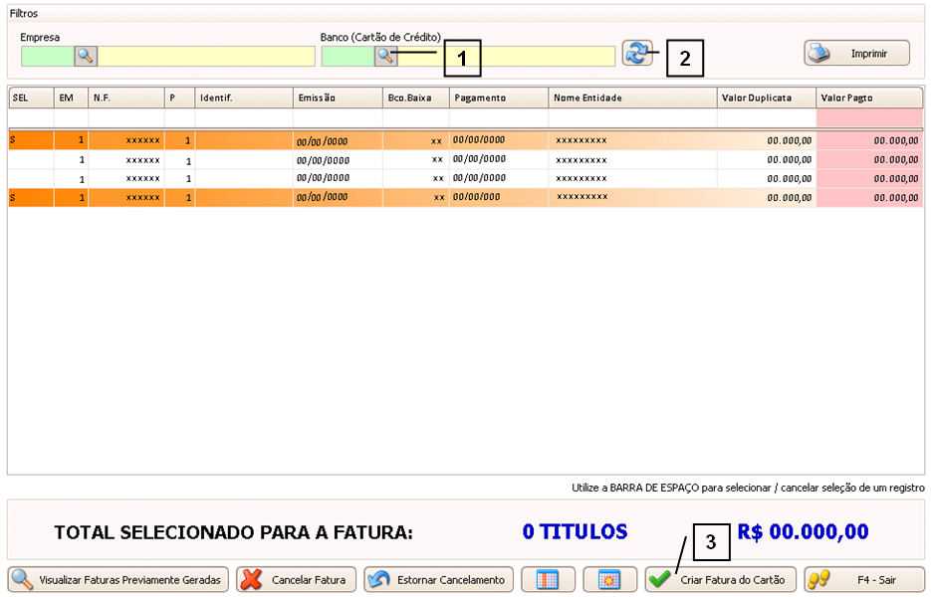Screen dimensions: 931x597
Task: Click the Nome Entidade column header
Action: click(x=632, y=98)
